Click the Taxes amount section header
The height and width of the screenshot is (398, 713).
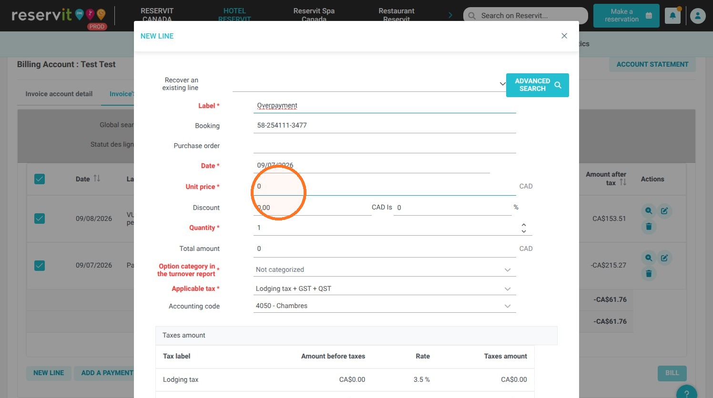click(x=356, y=335)
